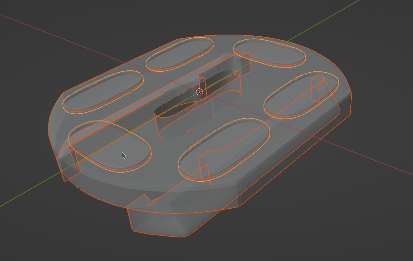Click the 3D cursor at the model center
The image size is (413, 261).
pyautogui.click(x=199, y=92)
